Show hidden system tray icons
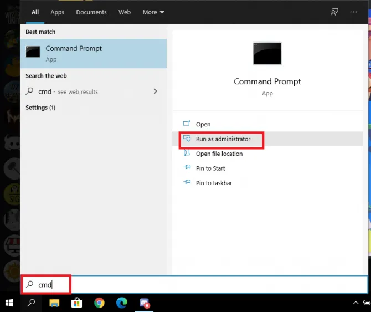The image size is (371, 312). (x=355, y=303)
